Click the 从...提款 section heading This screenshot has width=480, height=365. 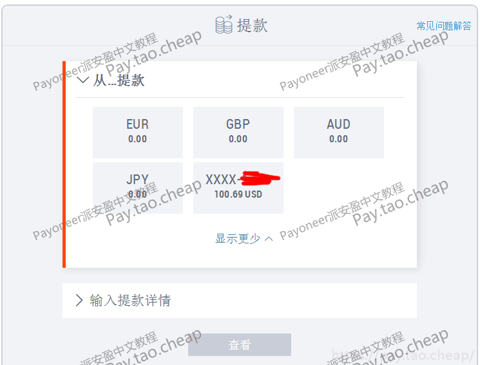pos(119,80)
